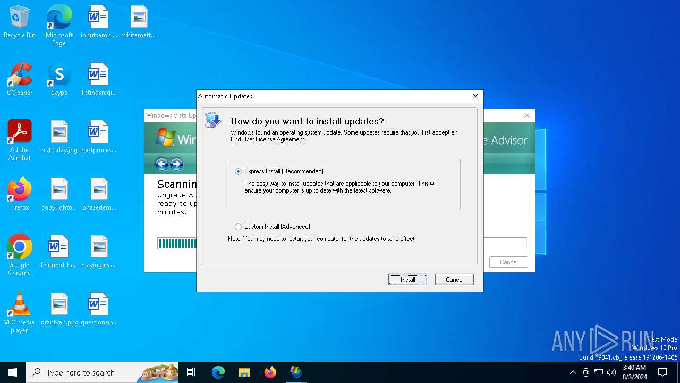680x383 pixels.
Task: Select whitematt... image file icon
Action: (x=139, y=22)
